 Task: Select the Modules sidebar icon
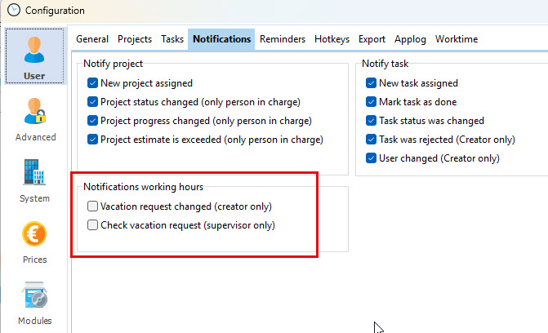tap(35, 295)
